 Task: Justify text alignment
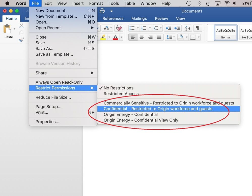[x=159, y=37]
